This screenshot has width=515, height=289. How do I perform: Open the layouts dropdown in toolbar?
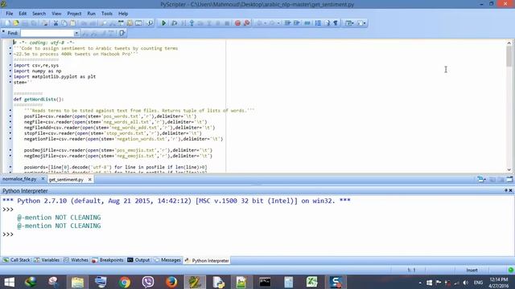349,23
